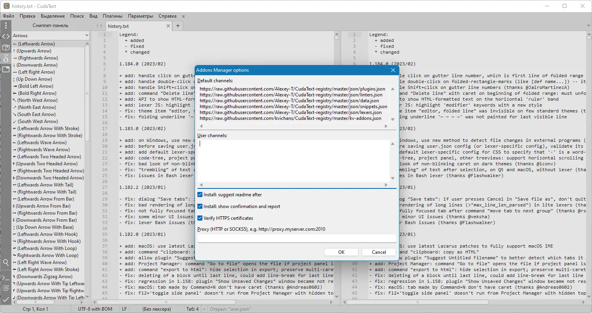This screenshot has width=592, height=313.
Task: Click the tab bar scroll-left arrow
Action: click(x=97, y=26)
